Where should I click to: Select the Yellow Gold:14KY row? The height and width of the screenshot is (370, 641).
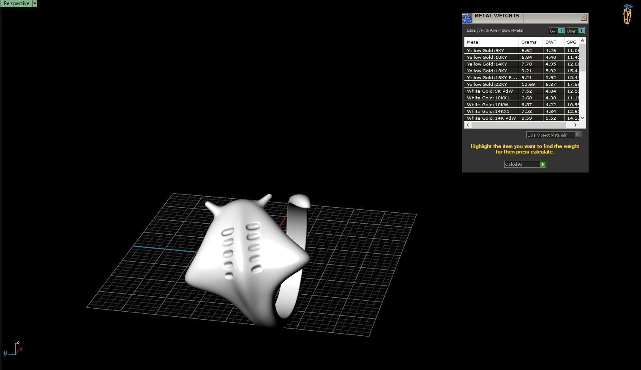tap(522, 64)
